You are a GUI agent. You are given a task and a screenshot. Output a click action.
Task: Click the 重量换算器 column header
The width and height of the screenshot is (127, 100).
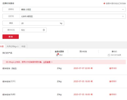click(59, 52)
